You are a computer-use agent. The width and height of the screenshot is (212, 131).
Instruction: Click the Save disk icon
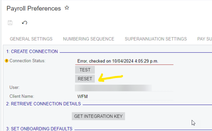(x=10, y=23)
